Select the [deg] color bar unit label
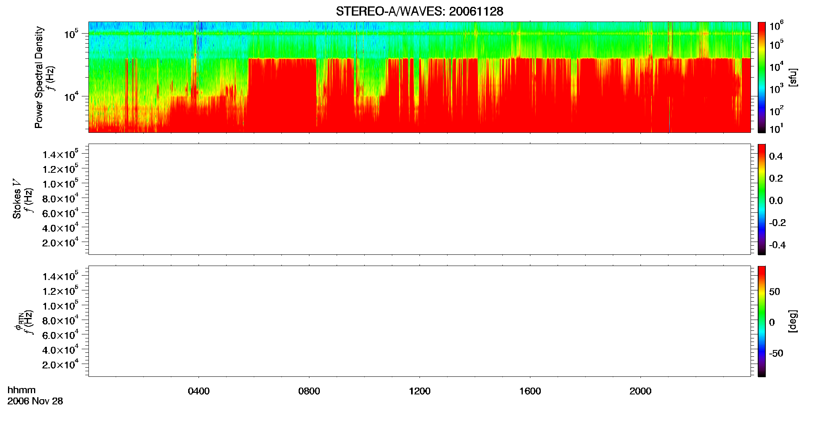The width and height of the screenshot is (839, 432). pos(793,321)
